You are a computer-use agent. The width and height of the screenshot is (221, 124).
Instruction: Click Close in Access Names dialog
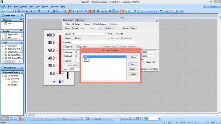point(133,57)
